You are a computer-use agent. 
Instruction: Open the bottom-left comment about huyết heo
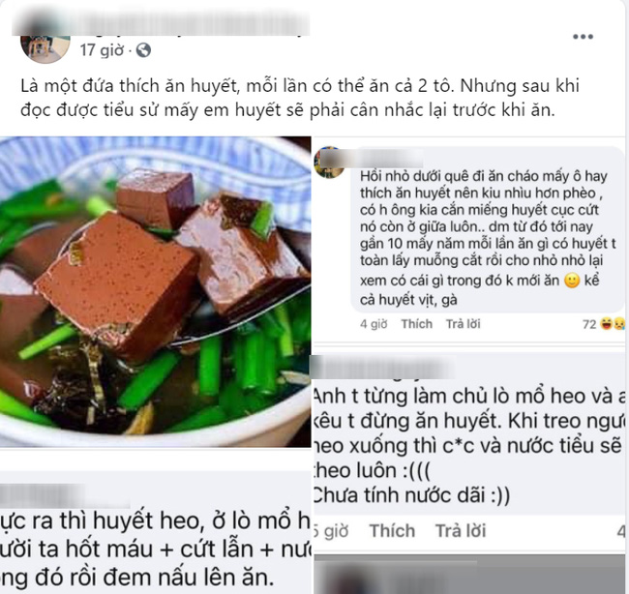pos(155,549)
